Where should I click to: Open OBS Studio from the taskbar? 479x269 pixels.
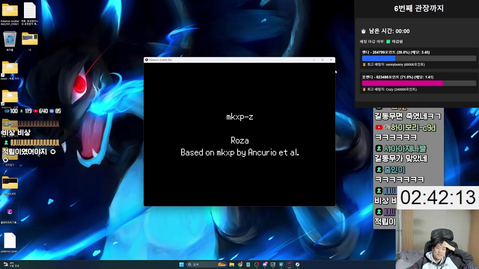click(256, 265)
